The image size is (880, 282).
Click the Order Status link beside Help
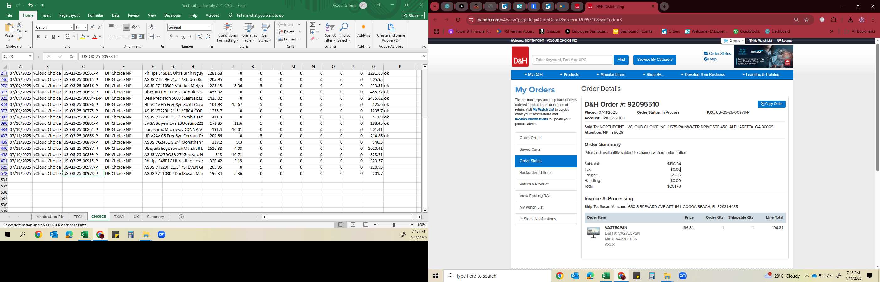click(717, 54)
